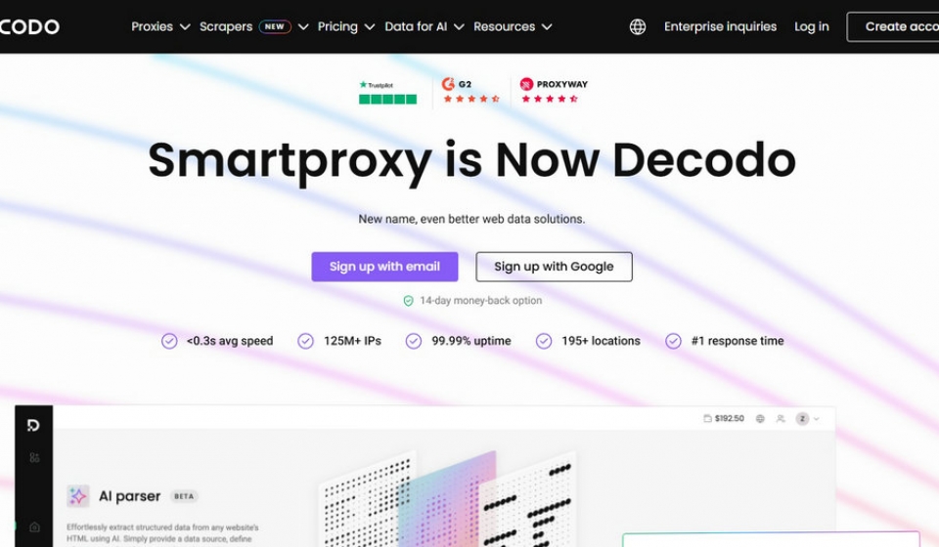Click the AI parser heading
939x547 pixels.
point(129,496)
